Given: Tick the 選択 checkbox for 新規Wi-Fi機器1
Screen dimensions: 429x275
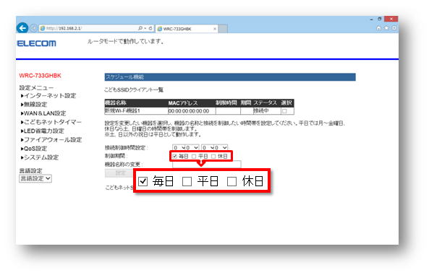Looking at the screenshot, I should (284, 111).
